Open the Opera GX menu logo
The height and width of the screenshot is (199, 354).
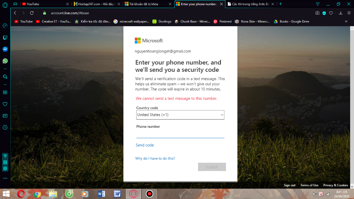(5, 5)
